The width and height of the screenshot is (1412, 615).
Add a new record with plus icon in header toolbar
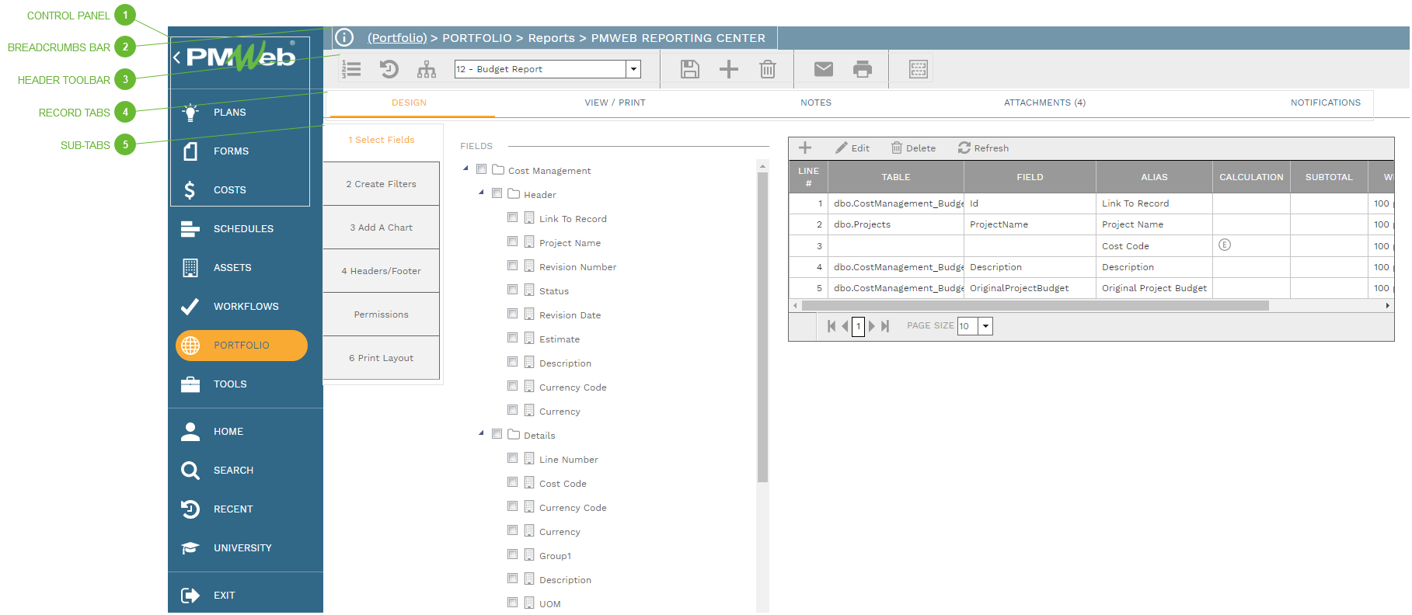pyautogui.click(x=729, y=69)
